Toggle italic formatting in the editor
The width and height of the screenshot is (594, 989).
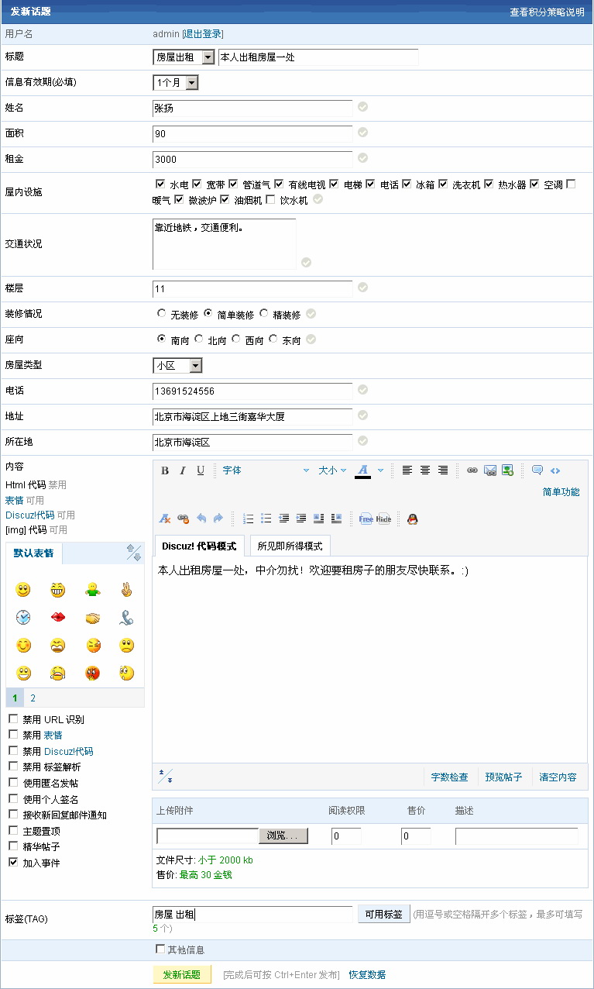pos(183,470)
